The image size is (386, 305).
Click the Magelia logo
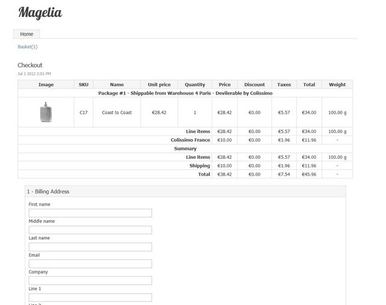click(40, 13)
